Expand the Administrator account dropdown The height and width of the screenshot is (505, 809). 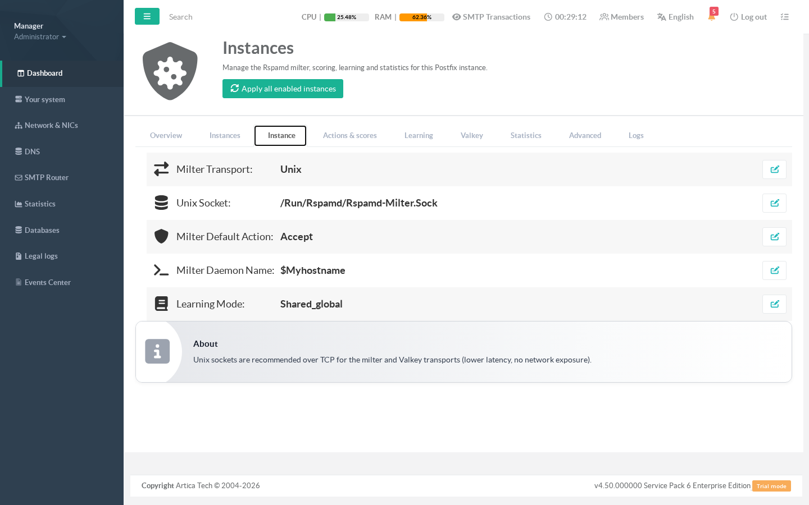[x=40, y=36]
